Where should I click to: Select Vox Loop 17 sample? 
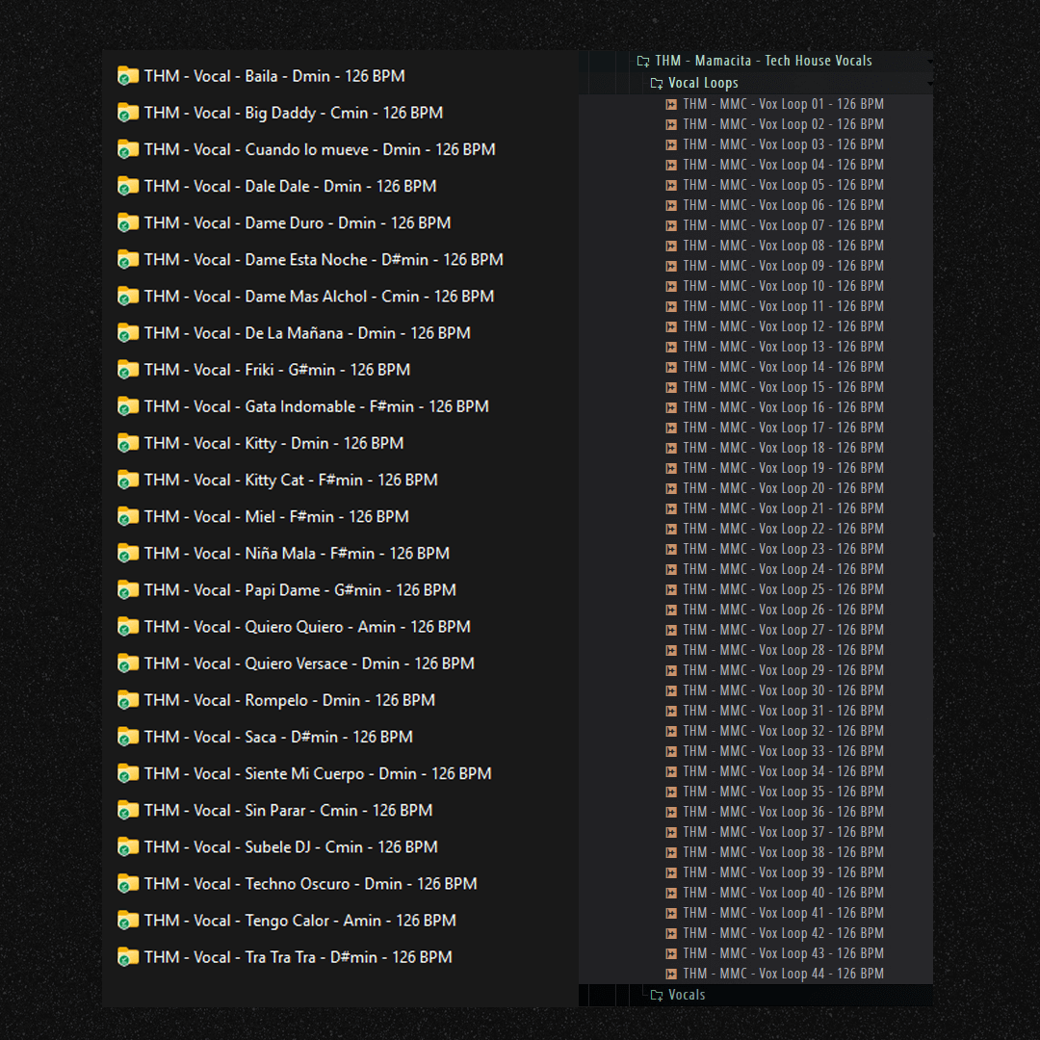783,428
